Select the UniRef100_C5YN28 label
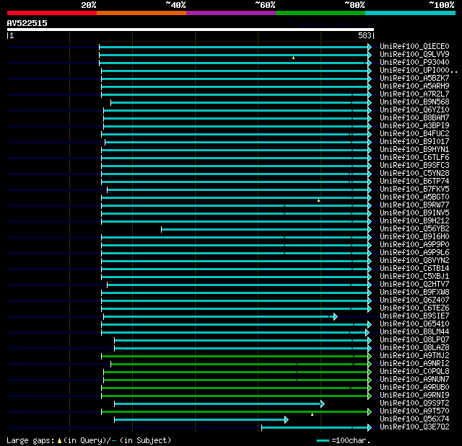 tap(414, 174)
